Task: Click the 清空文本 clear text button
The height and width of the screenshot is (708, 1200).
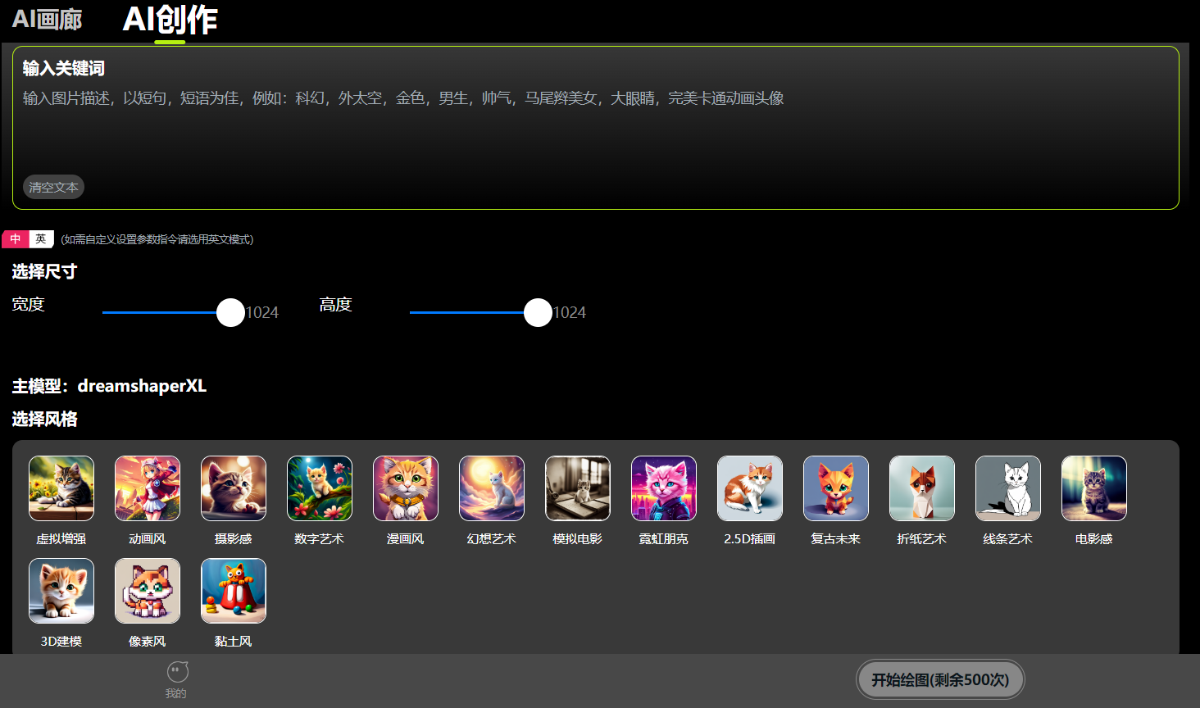Action: click(x=53, y=188)
